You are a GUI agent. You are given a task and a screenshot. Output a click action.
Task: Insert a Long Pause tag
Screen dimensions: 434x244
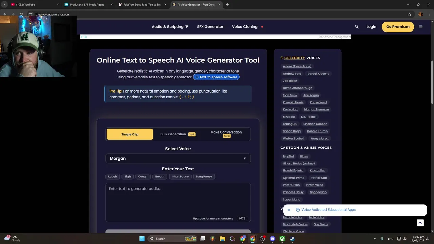point(204,176)
